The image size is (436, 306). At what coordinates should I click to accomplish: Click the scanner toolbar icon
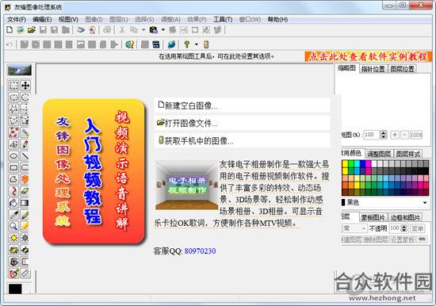pyautogui.click(x=81, y=30)
